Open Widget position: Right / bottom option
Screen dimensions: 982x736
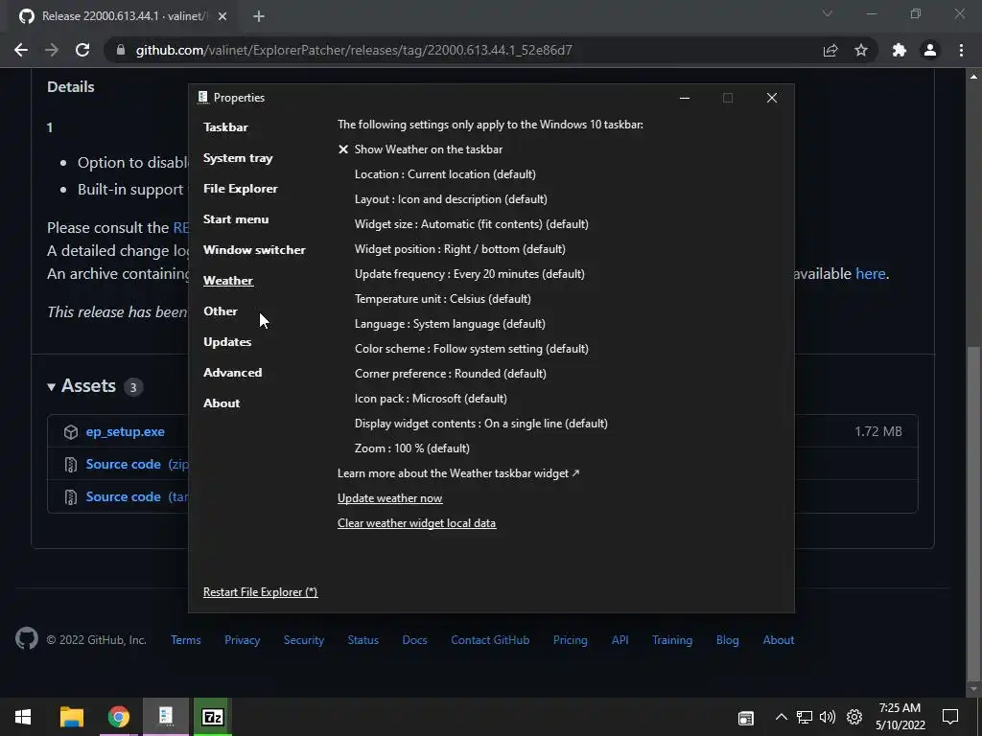coord(459,249)
